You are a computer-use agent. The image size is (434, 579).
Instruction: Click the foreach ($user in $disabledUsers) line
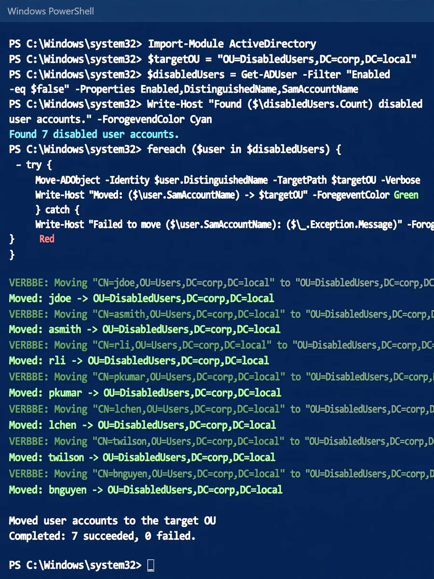(175, 150)
